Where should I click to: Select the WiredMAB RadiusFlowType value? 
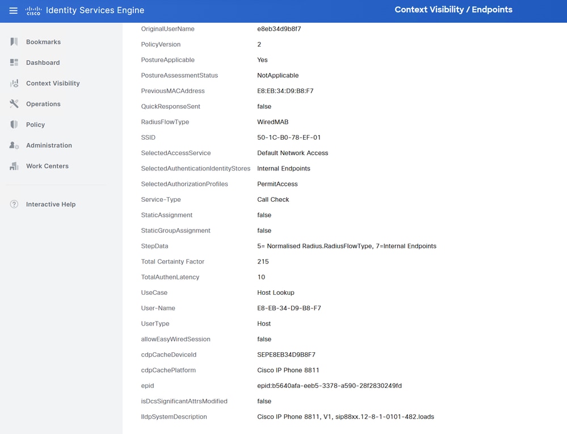(275, 122)
